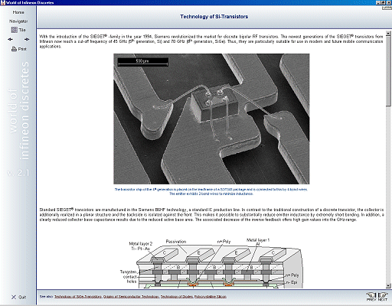Click the Passivation diagram label
Screen dimensions: 392x306
point(176,241)
